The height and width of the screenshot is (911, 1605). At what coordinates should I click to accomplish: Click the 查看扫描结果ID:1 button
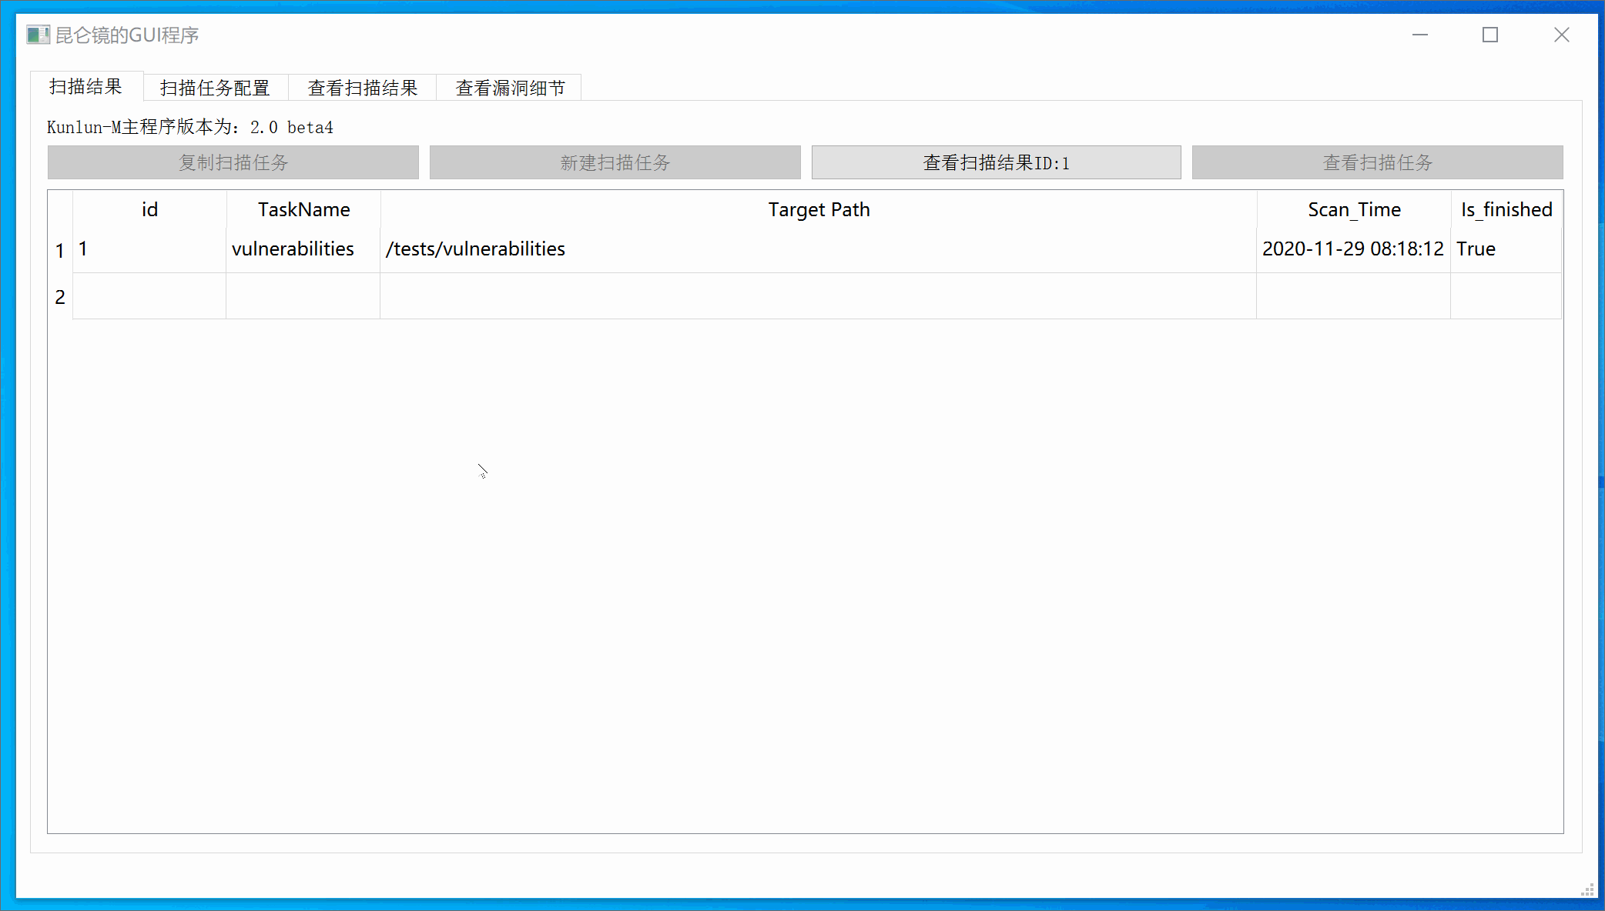pos(995,162)
